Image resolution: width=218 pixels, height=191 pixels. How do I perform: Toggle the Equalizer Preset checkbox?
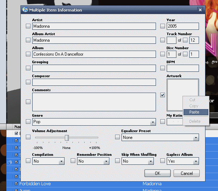(x=117, y=137)
